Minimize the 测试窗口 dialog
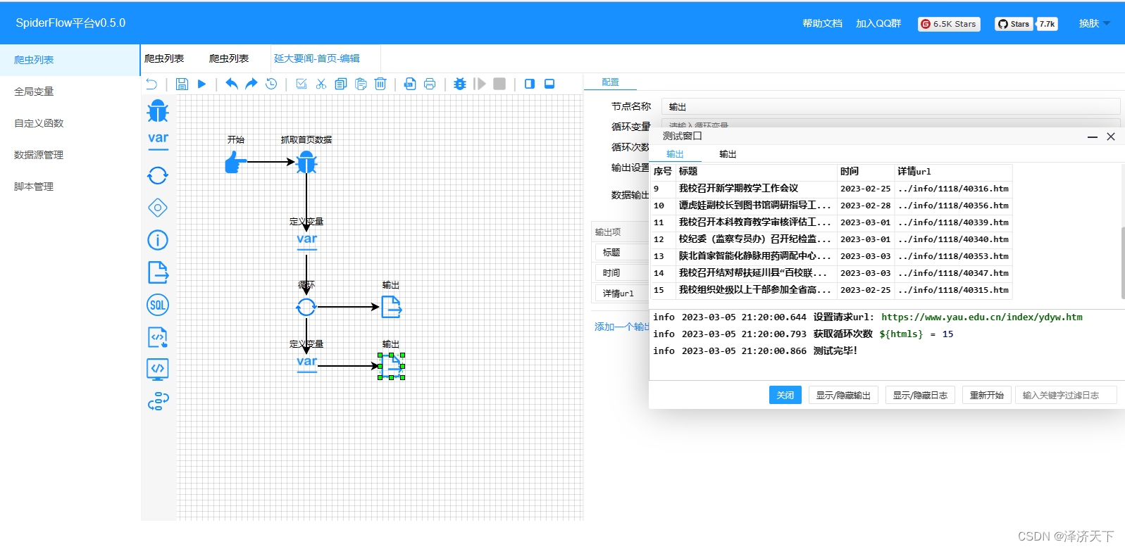Screen dimensions: 1125x549 point(1092,137)
